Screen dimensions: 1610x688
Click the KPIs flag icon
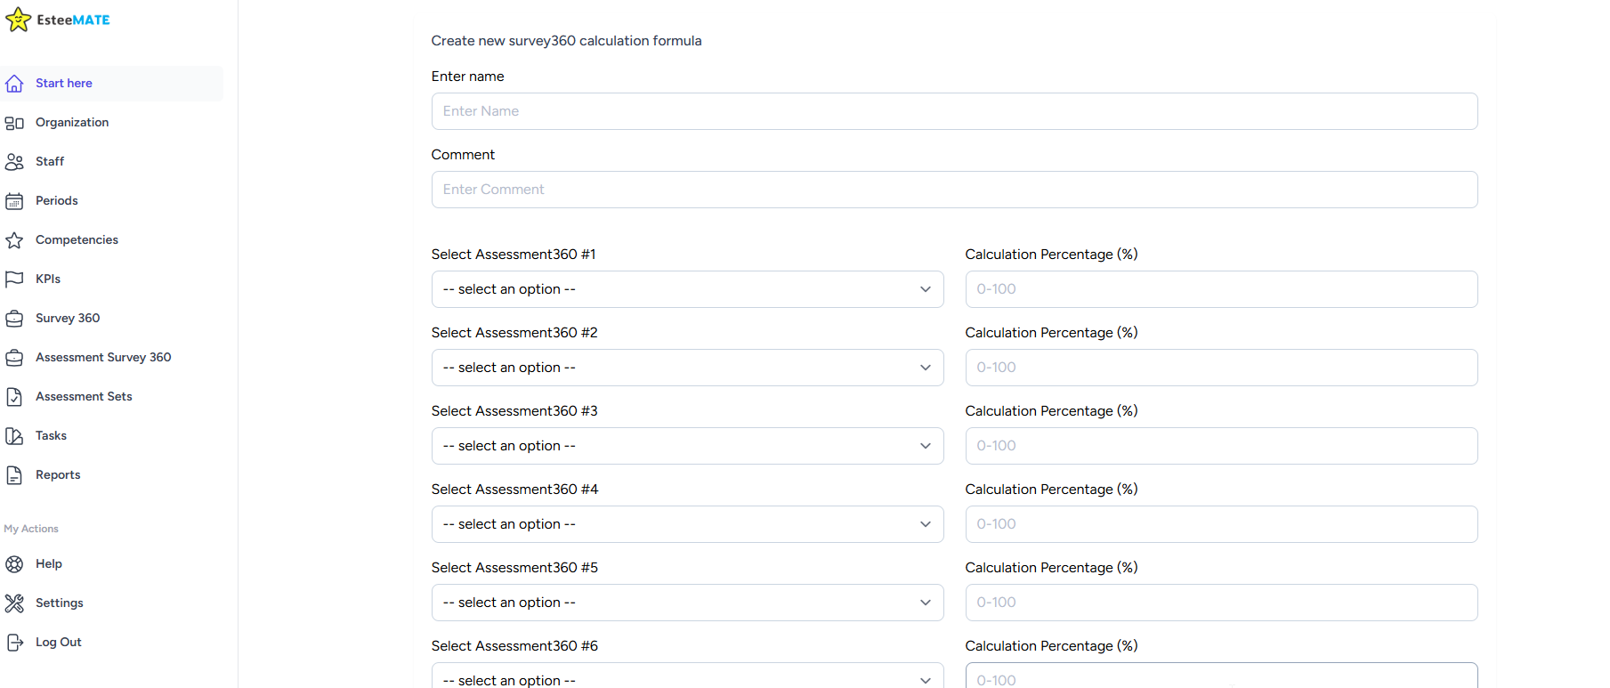tap(14, 279)
